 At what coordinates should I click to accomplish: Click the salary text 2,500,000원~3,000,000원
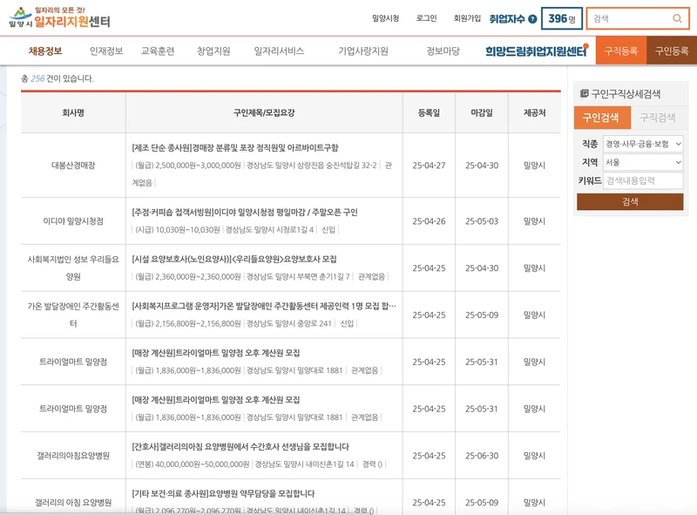click(x=199, y=166)
